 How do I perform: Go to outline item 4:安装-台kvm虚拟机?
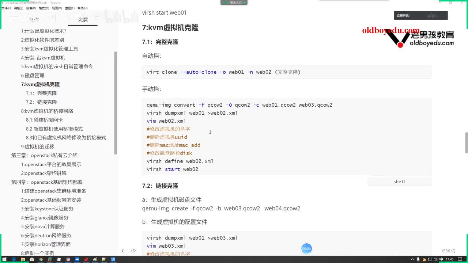pyautogui.click(x=43, y=58)
